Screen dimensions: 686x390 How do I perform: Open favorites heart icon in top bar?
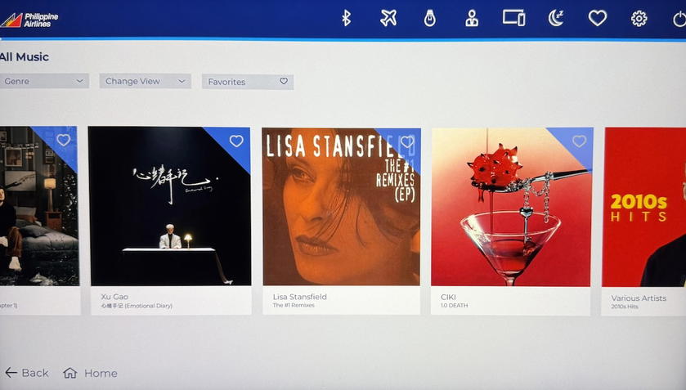[x=597, y=18]
